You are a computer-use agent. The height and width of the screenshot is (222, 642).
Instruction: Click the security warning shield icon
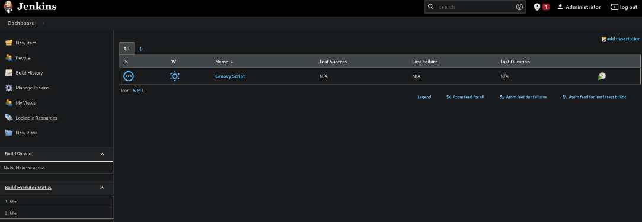pos(537,7)
